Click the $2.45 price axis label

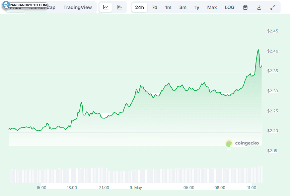pos(273,31)
